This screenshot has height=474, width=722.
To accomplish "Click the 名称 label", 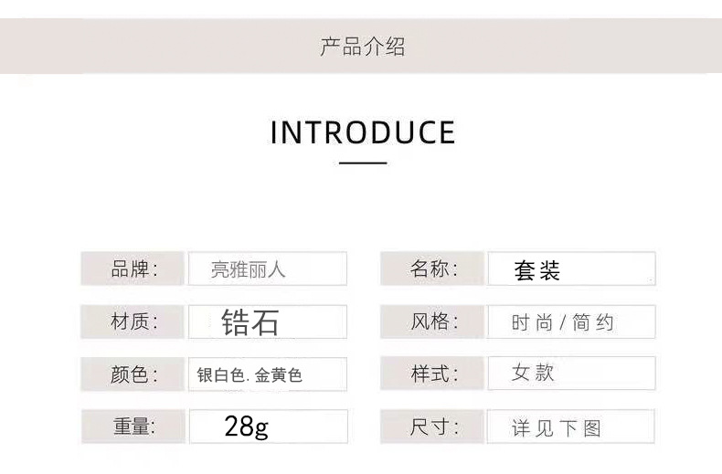I will click(x=433, y=269).
